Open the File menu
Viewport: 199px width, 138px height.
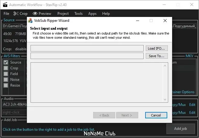[x=6, y=14]
